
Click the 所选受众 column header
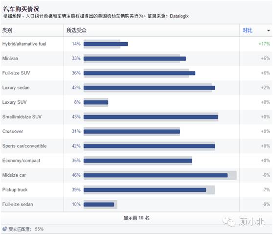tap(76, 30)
